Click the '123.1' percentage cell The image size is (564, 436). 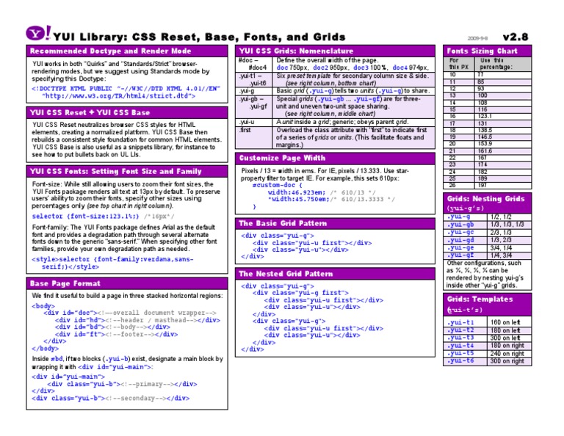tap(502, 116)
